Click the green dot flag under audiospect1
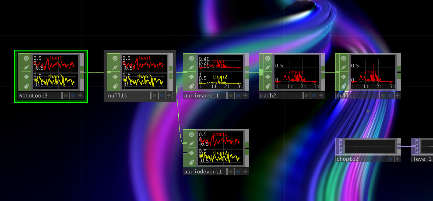This screenshot has height=201, width=433. point(231,95)
